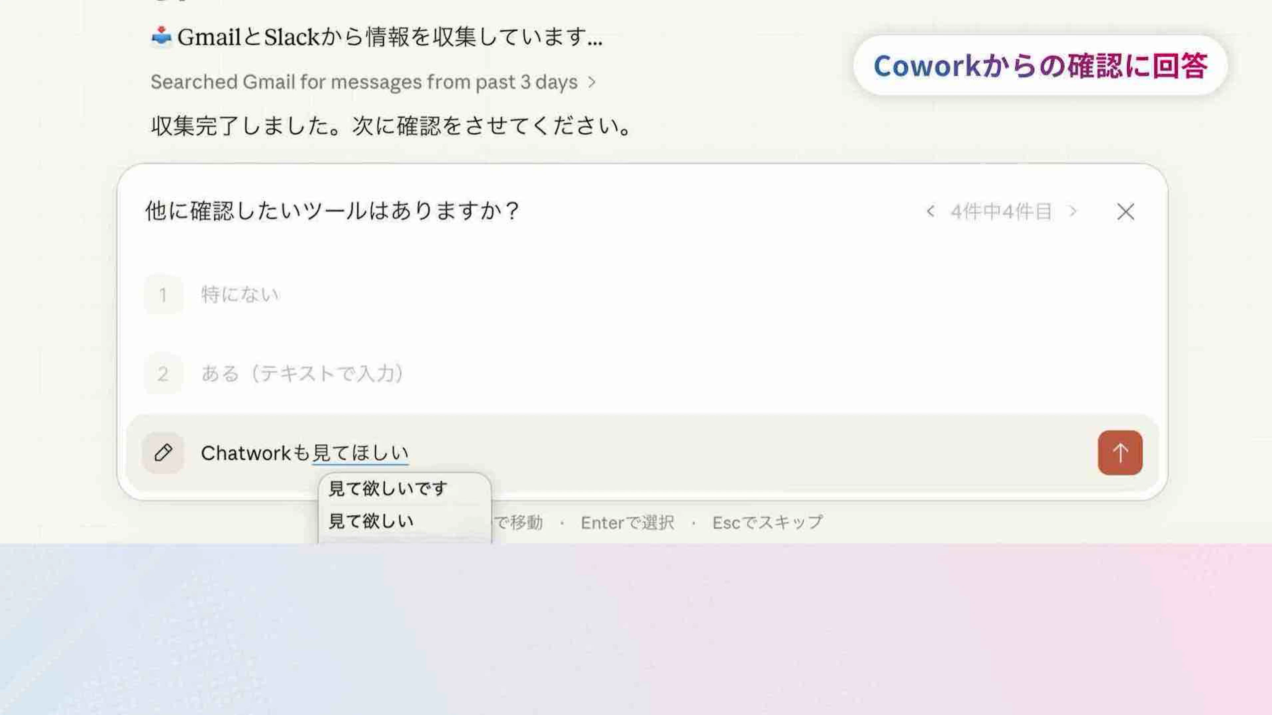The height and width of the screenshot is (715, 1272).
Task: Click the Escでスキップ hint
Action: 768,523
